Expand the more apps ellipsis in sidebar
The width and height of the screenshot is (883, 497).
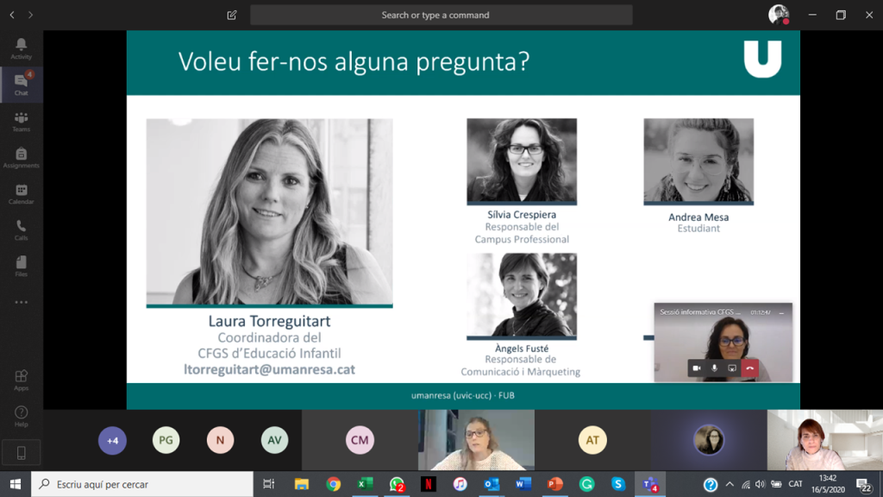click(21, 303)
